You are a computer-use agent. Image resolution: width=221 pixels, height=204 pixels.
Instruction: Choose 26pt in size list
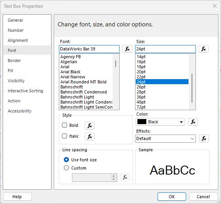click(x=162, y=87)
